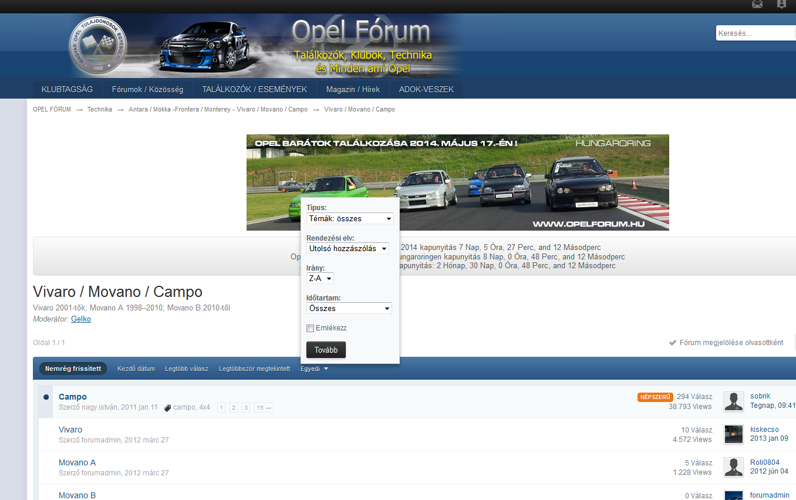Click the Oldal 1 / 1 page indicator
Image resolution: width=796 pixels, height=500 pixels.
(49, 343)
